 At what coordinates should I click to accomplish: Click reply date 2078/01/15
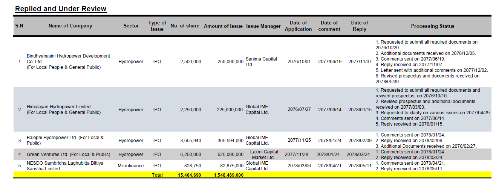tap(360, 110)
